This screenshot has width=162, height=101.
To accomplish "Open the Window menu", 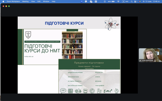I will pos(46,1).
